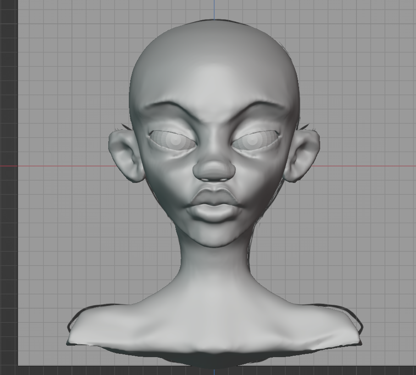Image resolution: width=416 pixels, height=375 pixels.
Task: Click the ear at the viewport's right side
Action: tap(302, 155)
